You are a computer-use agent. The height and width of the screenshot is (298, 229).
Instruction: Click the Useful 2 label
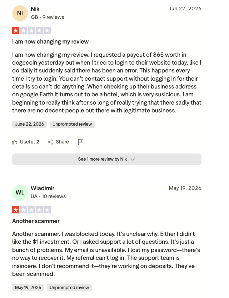tap(30, 142)
